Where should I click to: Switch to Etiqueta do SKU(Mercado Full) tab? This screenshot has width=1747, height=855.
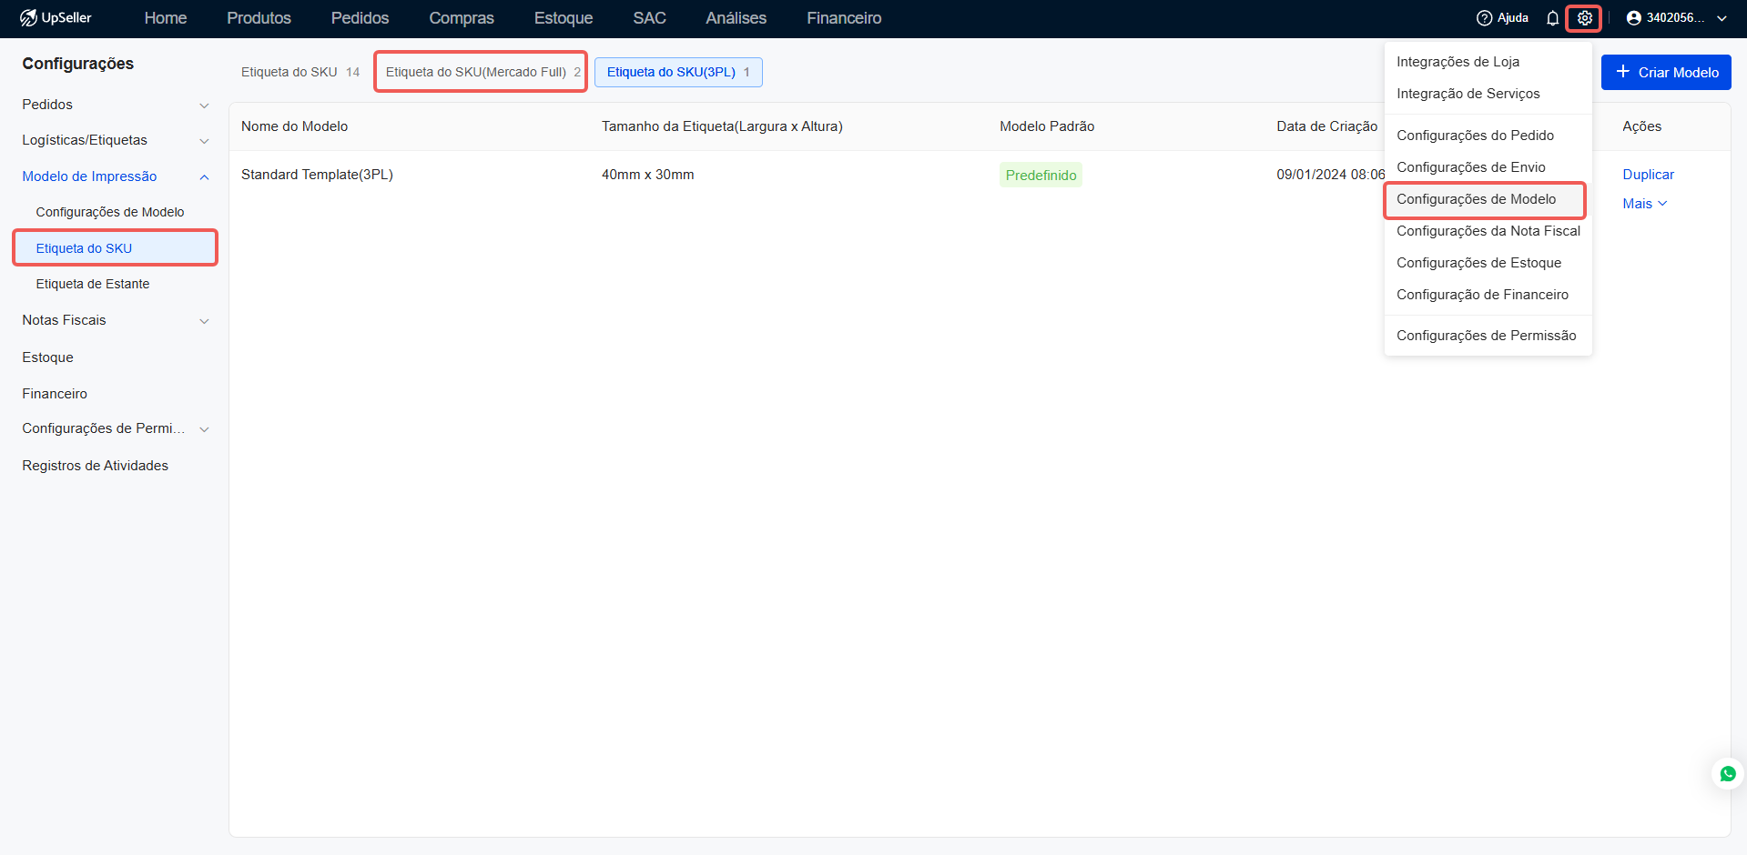pyautogui.click(x=482, y=72)
